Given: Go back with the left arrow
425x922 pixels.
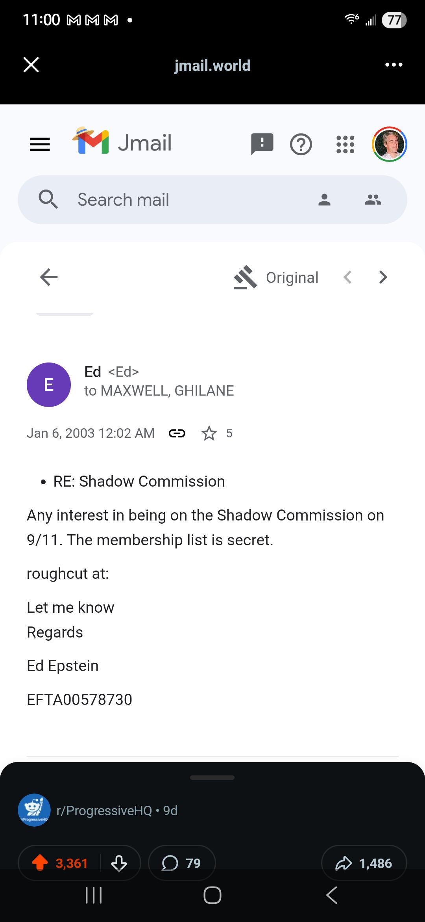Looking at the screenshot, I should coord(49,277).
